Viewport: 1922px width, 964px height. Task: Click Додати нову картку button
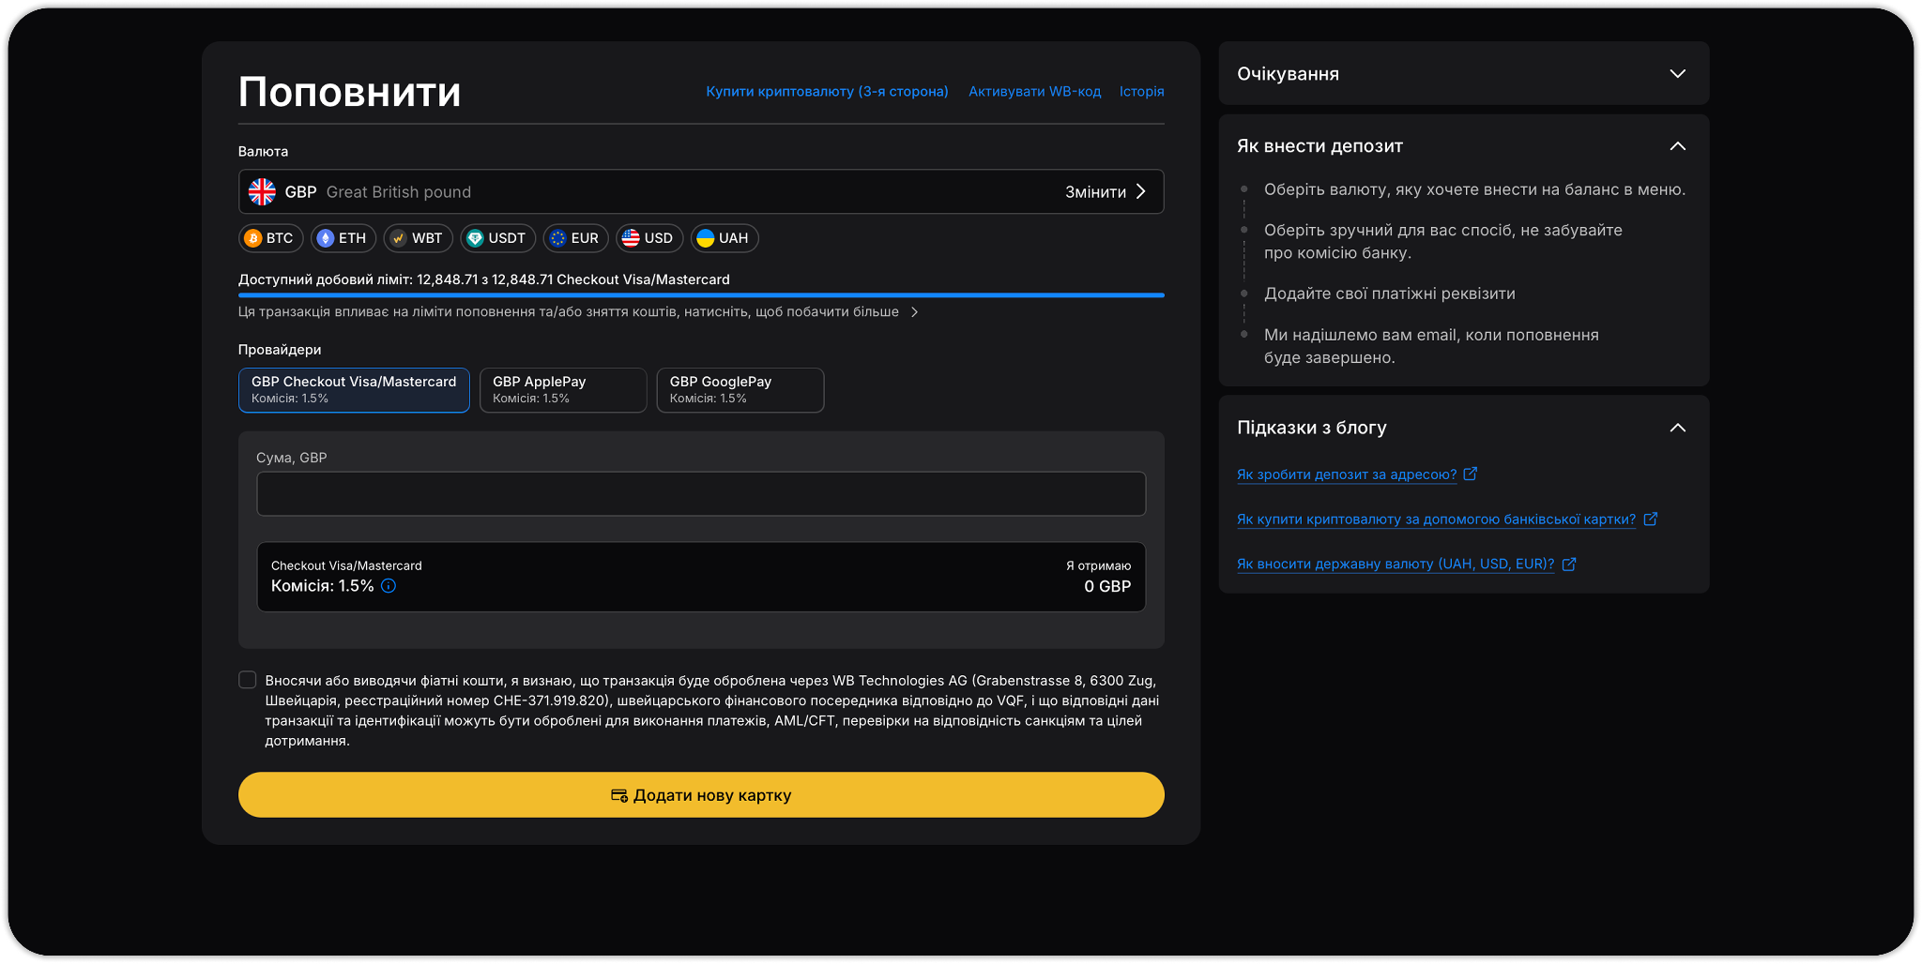coord(701,795)
